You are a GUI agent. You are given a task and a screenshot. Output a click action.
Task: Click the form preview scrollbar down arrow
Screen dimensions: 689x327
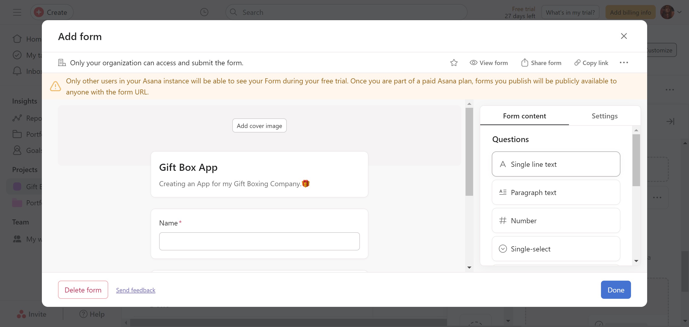coord(469,268)
